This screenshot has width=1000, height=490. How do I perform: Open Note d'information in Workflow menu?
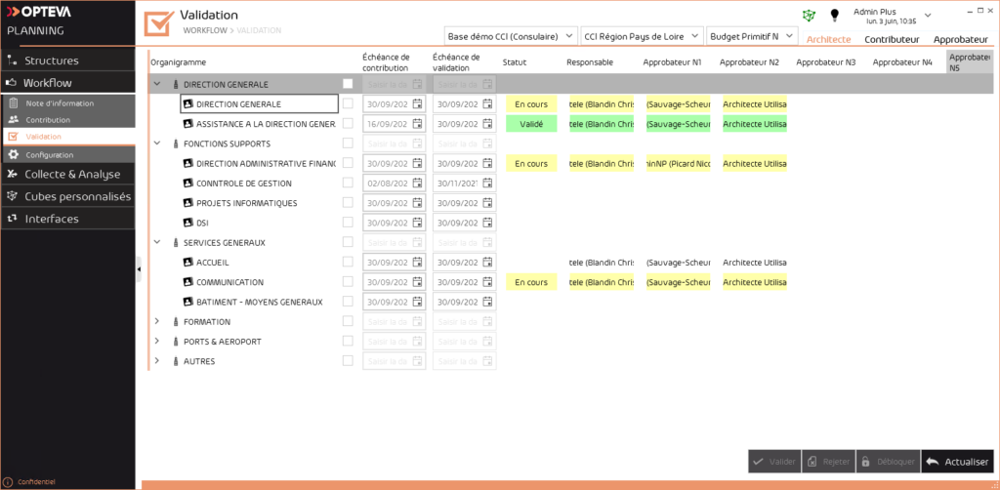point(60,102)
